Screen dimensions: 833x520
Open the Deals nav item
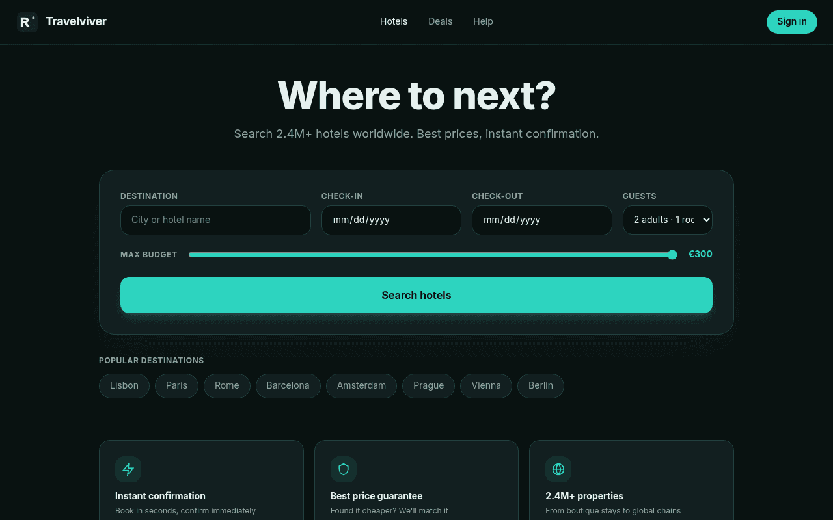440,21
